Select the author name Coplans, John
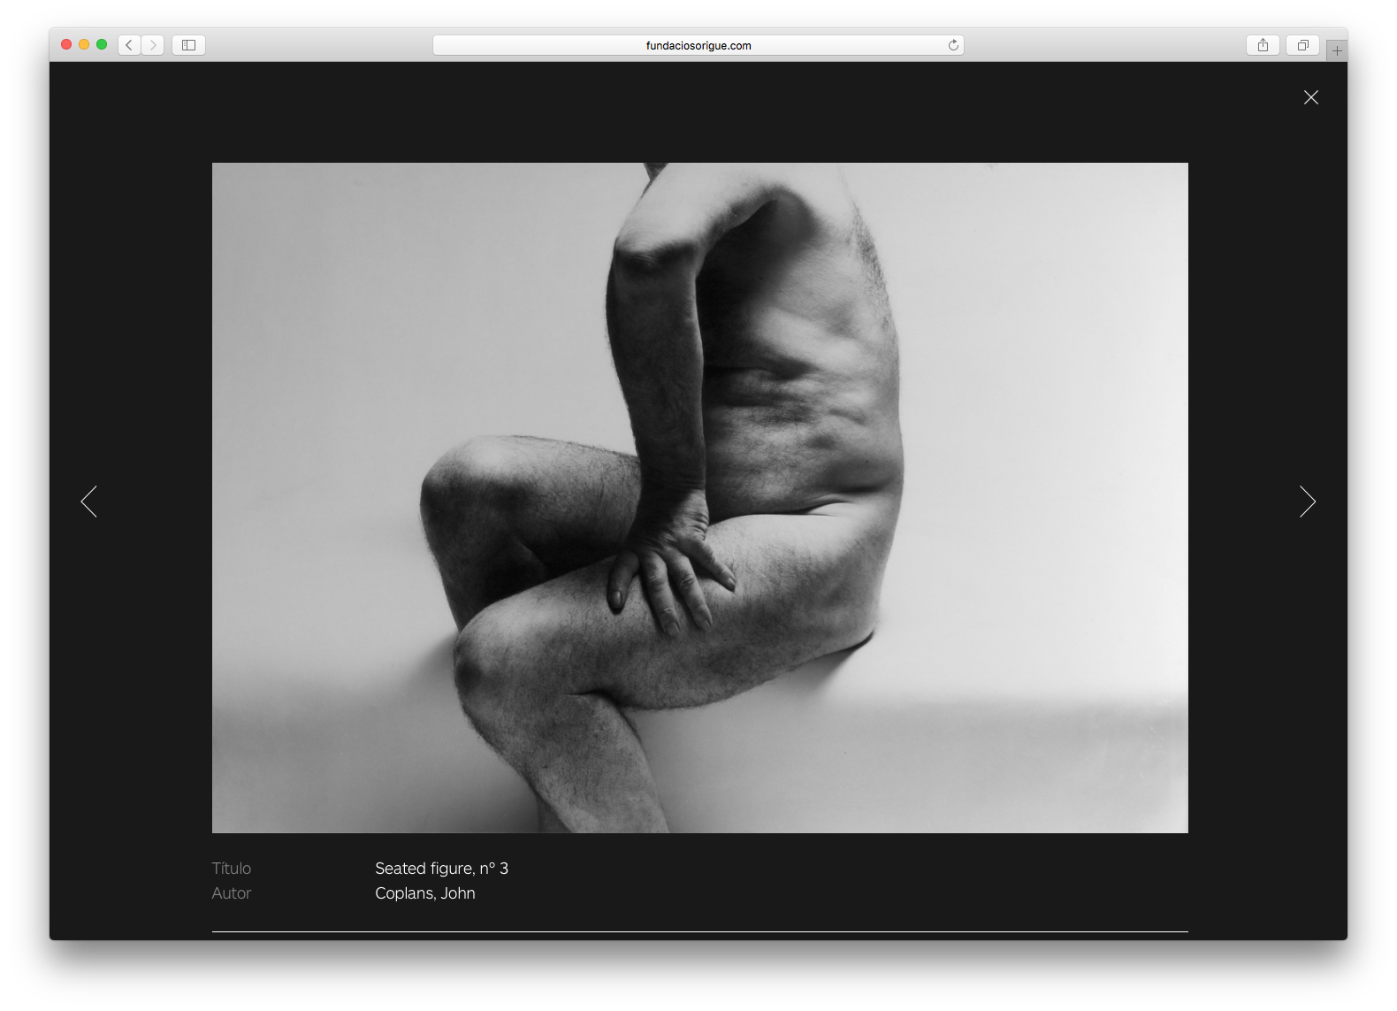 pyautogui.click(x=425, y=893)
